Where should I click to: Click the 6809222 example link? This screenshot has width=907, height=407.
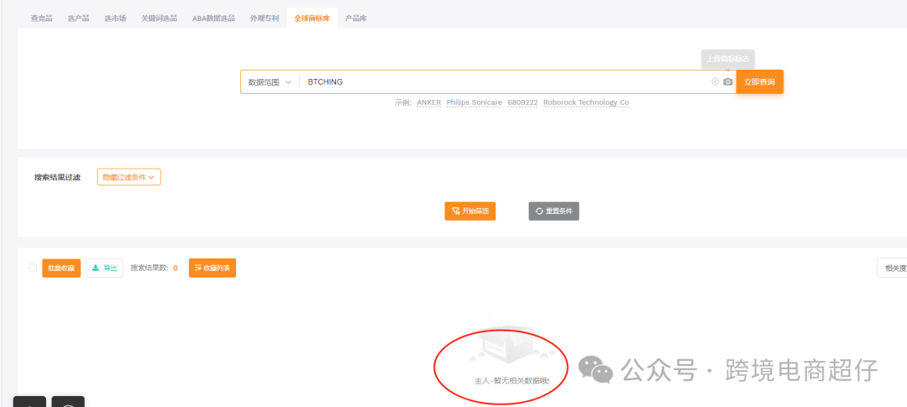(523, 103)
